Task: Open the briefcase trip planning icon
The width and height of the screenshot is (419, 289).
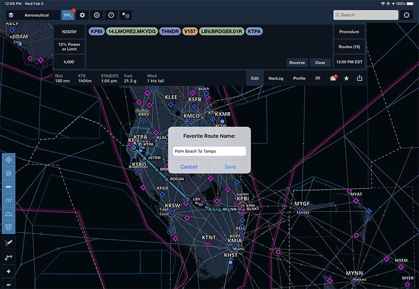Action: tap(333, 78)
